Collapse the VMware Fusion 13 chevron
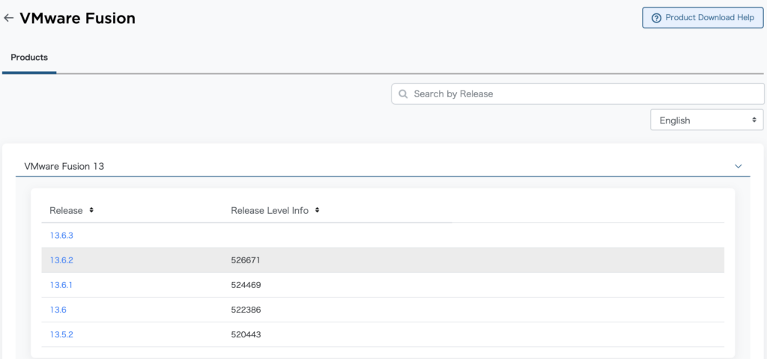Screen dimensions: 767x359 (738, 167)
